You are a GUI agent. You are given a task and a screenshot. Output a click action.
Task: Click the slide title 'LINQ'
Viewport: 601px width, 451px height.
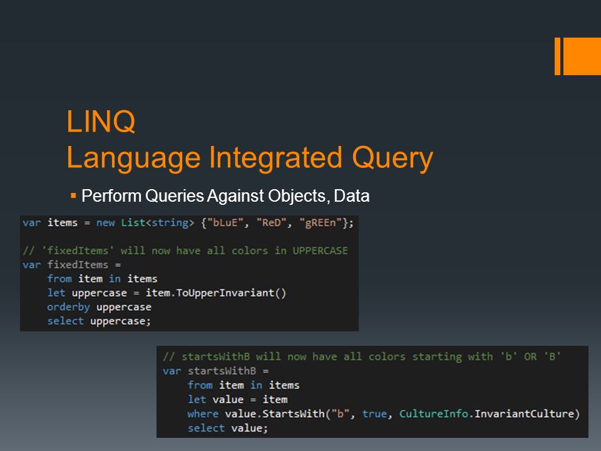tap(101, 122)
